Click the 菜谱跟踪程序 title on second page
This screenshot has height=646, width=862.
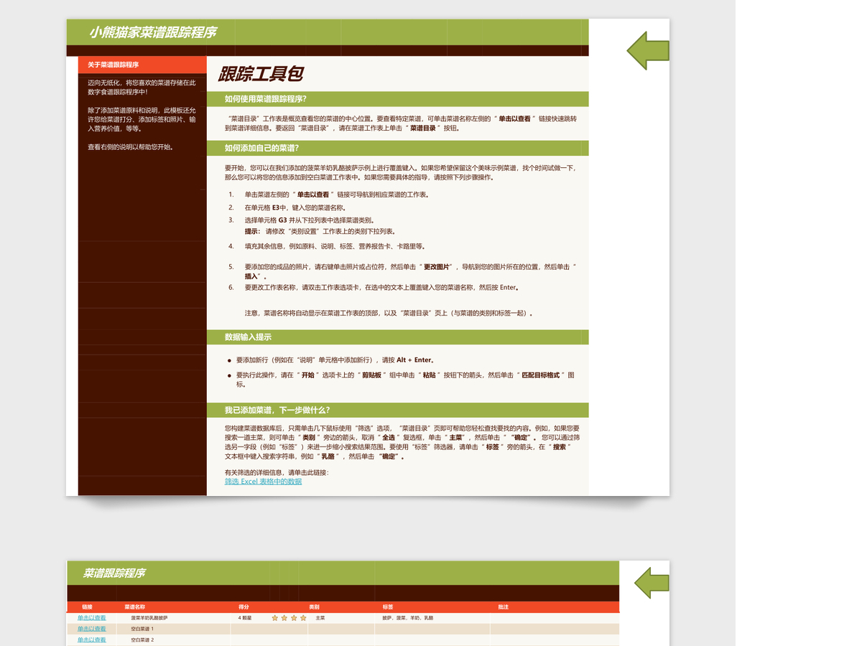[114, 574]
